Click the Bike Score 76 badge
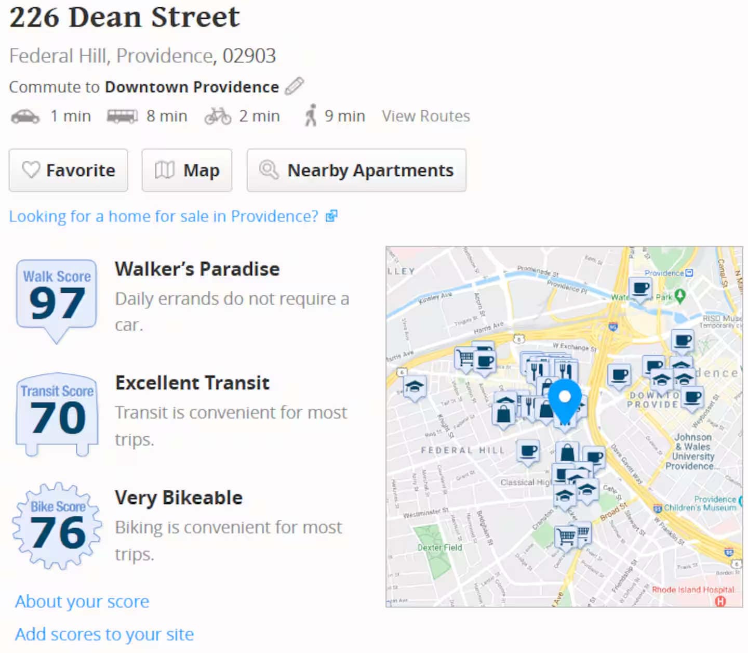 pos(57,526)
